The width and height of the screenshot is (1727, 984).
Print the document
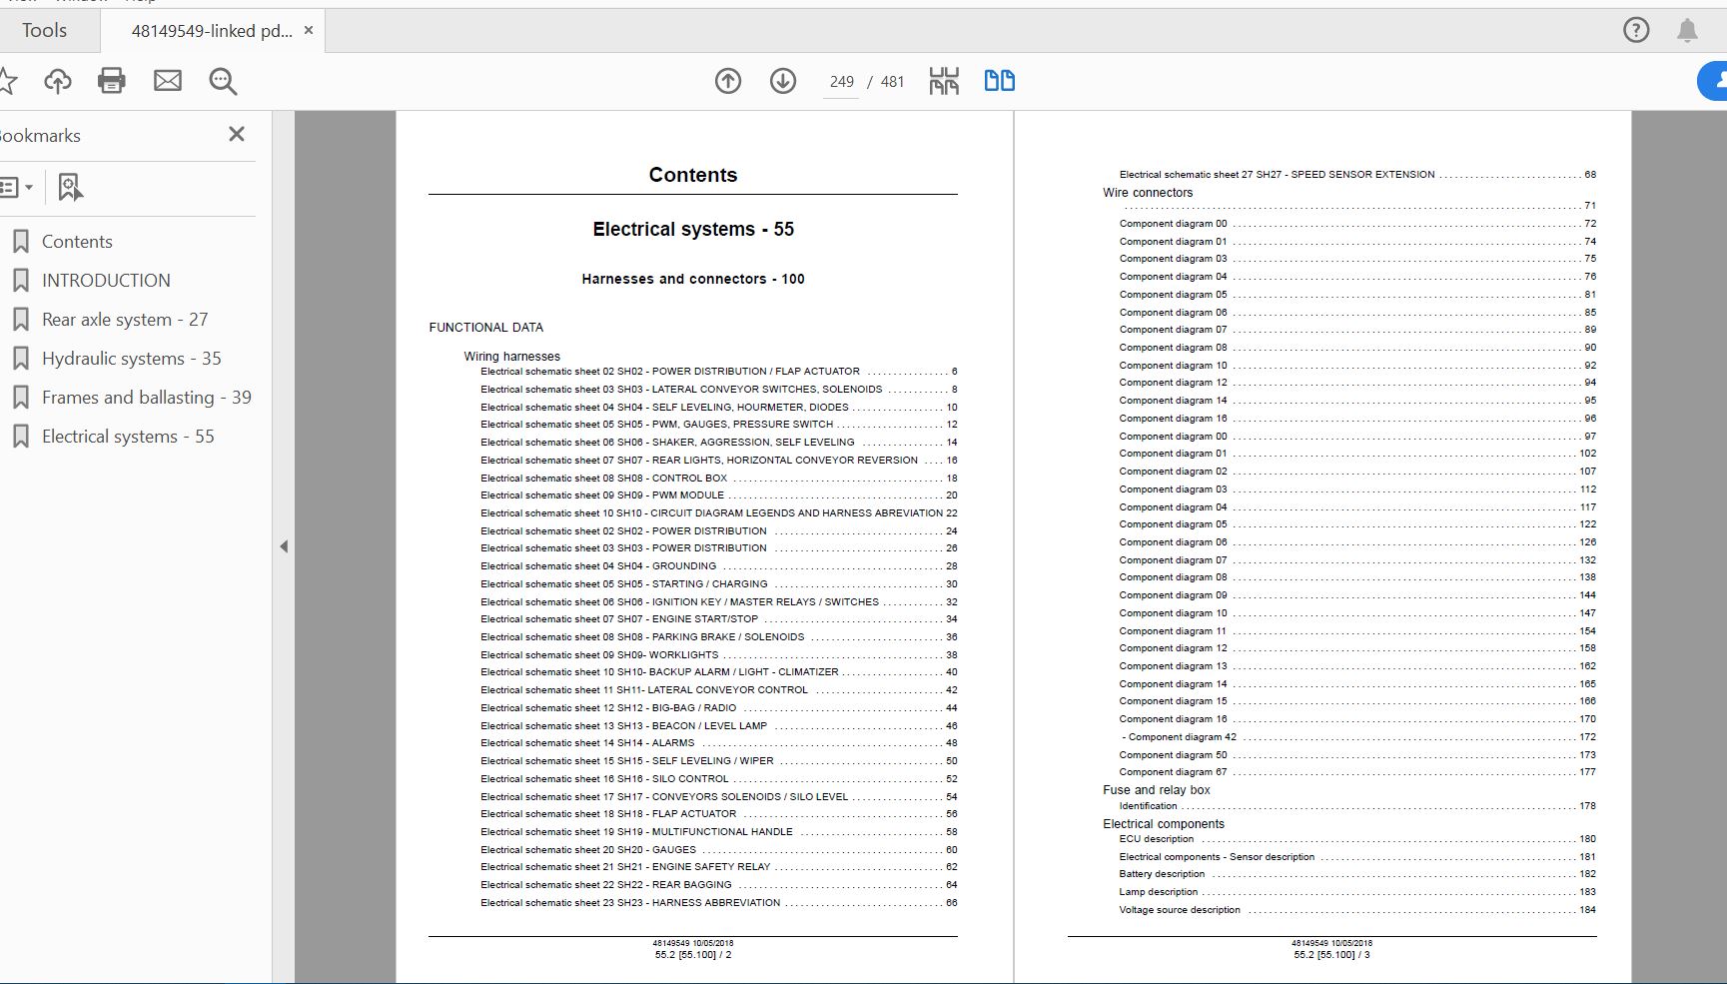click(x=112, y=81)
